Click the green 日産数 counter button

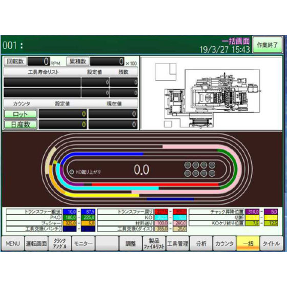pyautogui.click(x=20, y=125)
